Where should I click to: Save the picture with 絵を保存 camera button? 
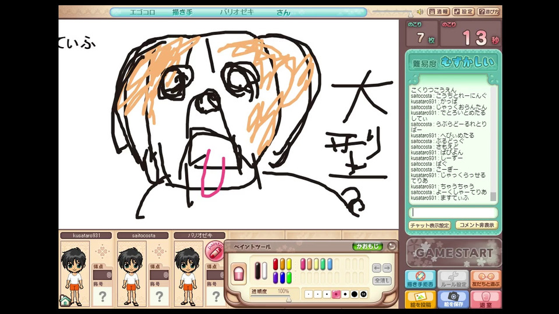pyautogui.click(x=453, y=299)
